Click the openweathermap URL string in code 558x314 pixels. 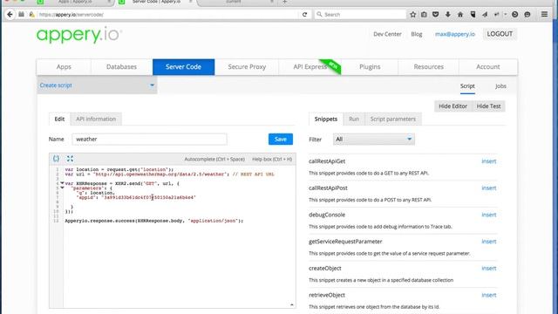point(160,174)
